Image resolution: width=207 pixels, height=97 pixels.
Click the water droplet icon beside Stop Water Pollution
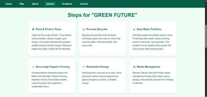(134, 29)
